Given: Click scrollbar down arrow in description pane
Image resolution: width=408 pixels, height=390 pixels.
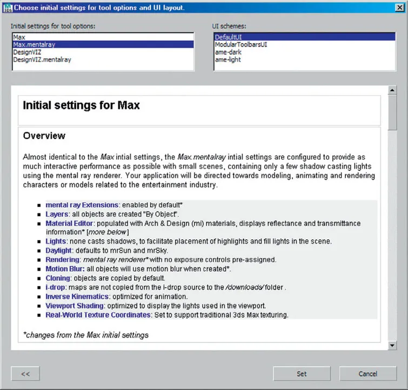Looking at the screenshot, I should click(x=392, y=345).
